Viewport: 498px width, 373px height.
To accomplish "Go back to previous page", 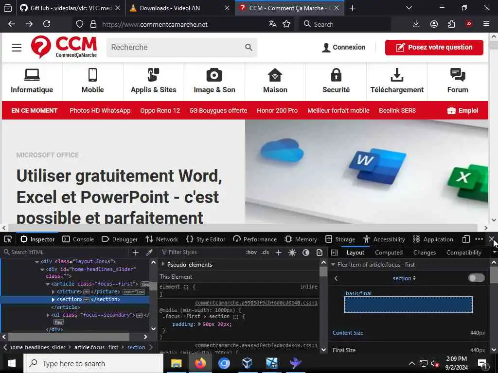I will point(12,24).
